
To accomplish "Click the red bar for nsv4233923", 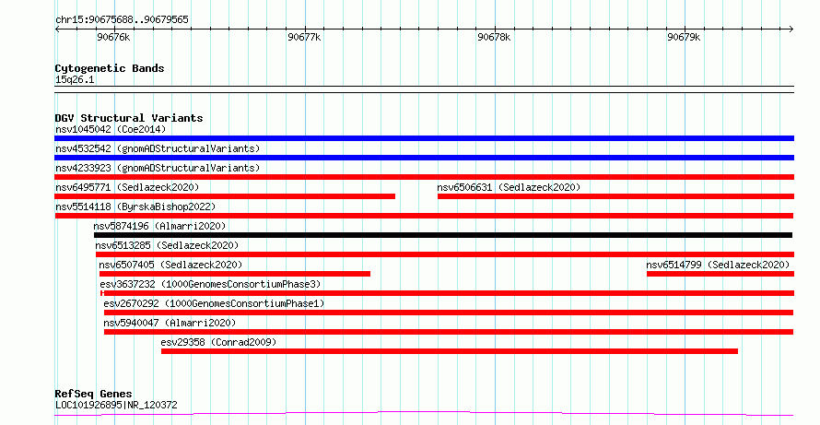I will tap(424, 177).
